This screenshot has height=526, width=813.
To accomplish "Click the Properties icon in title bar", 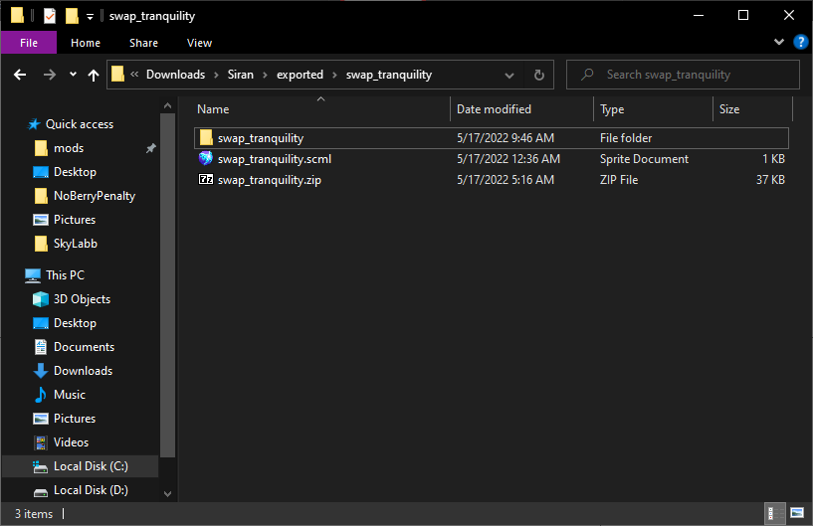I will point(50,16).
